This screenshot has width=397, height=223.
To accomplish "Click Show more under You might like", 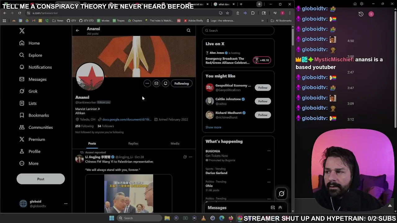I will (213, 127).
